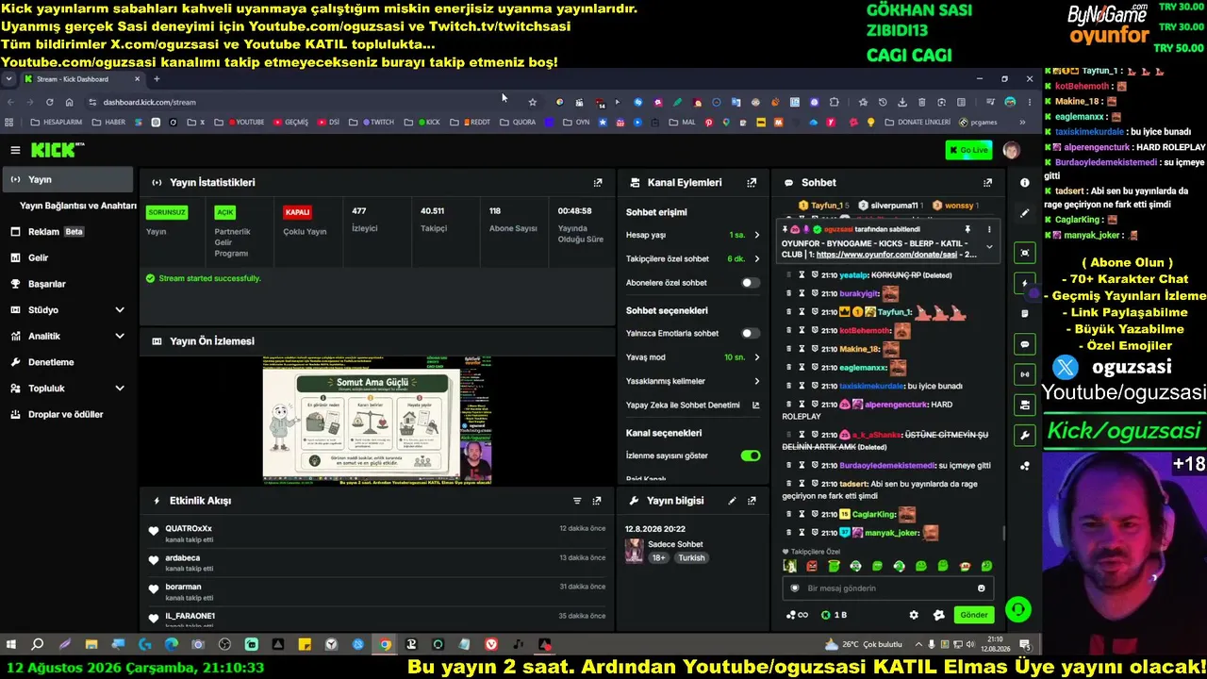Open the Kick hamburger menu
This screenshot has height=679, width=1207.
[15, 150]
